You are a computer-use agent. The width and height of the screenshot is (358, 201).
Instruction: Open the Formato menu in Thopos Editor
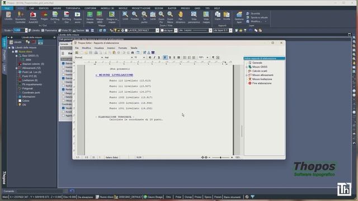click(x=123, y=48)
